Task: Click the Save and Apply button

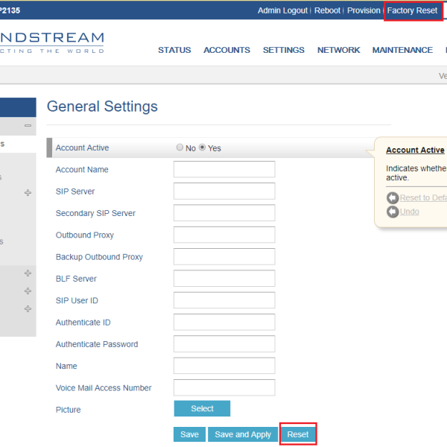Action: click(243, 434)
